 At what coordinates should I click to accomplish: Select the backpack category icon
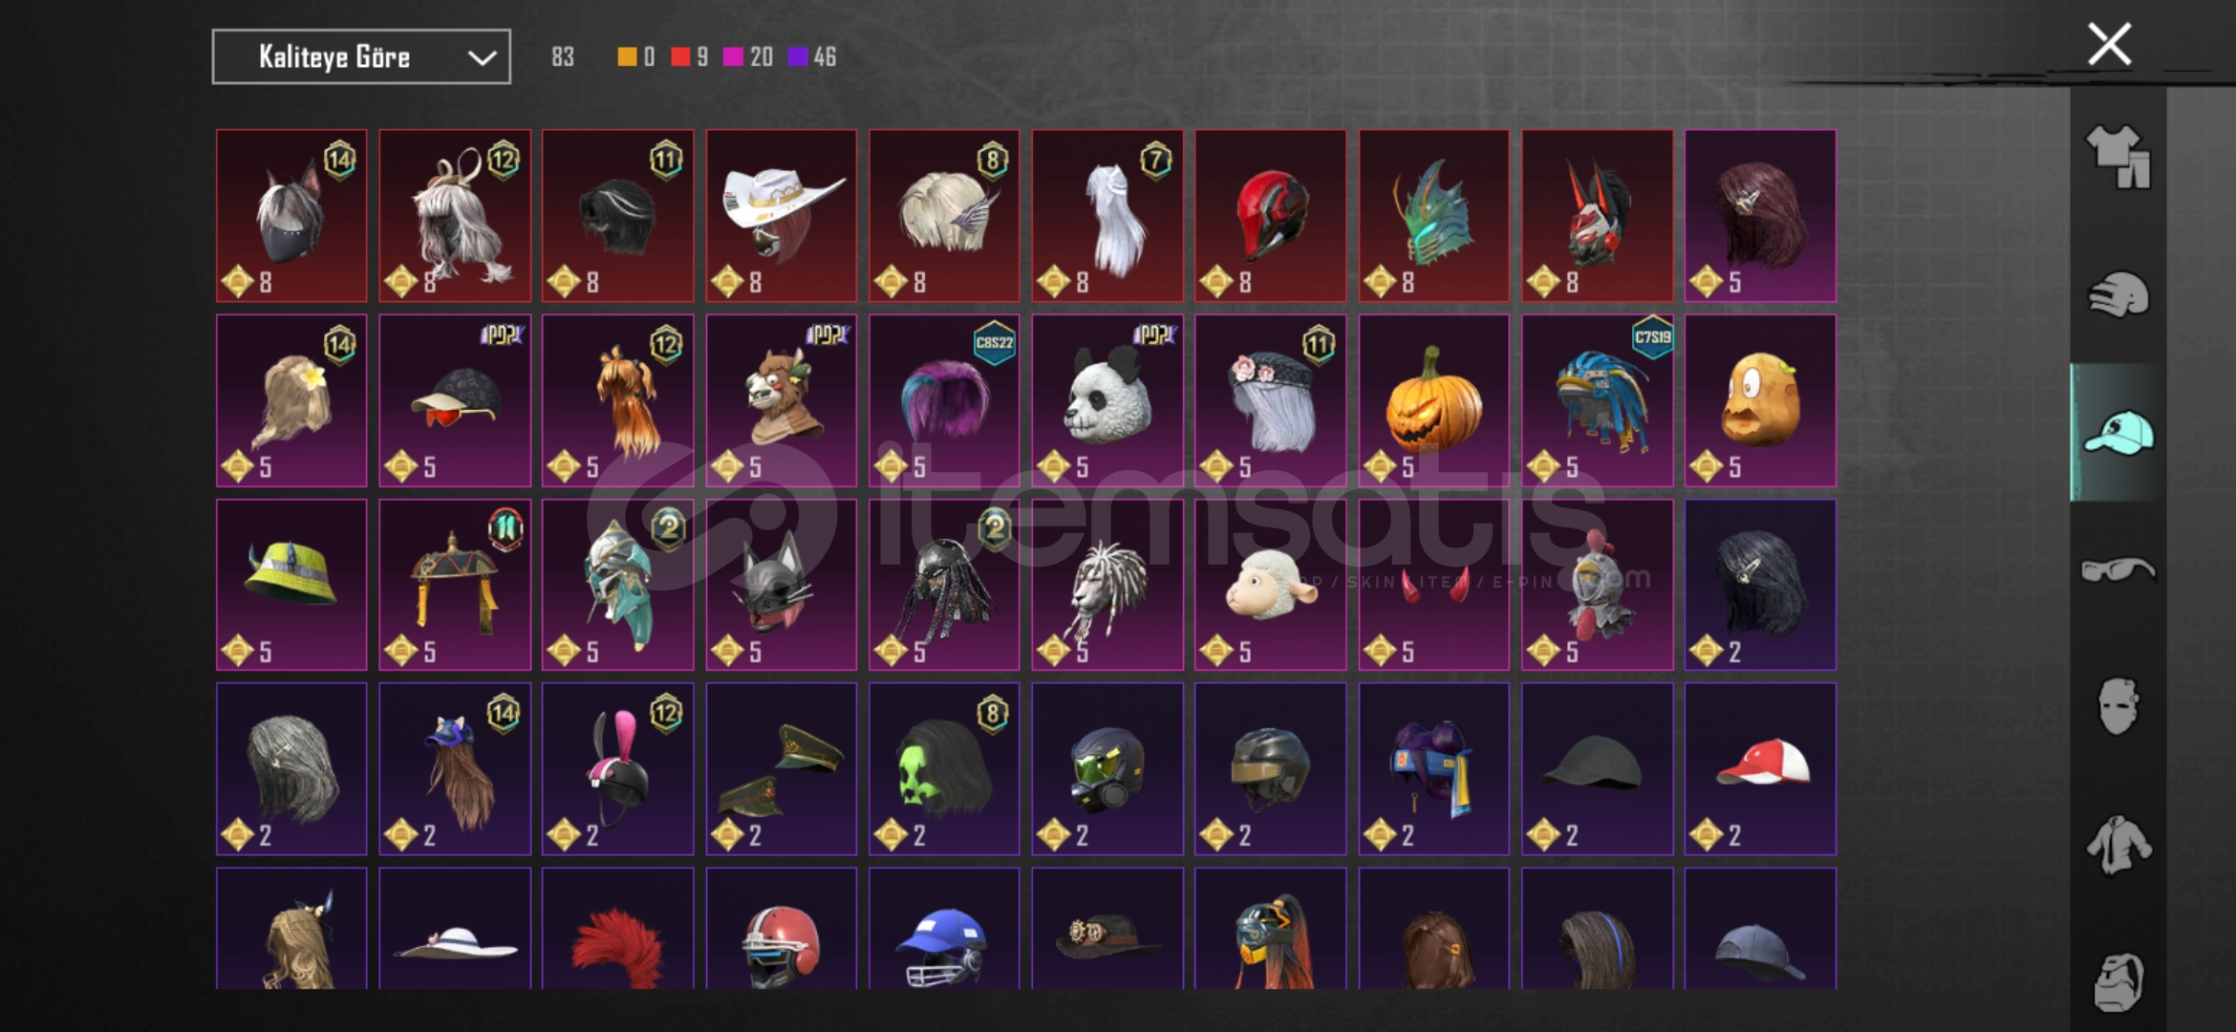2118,981
